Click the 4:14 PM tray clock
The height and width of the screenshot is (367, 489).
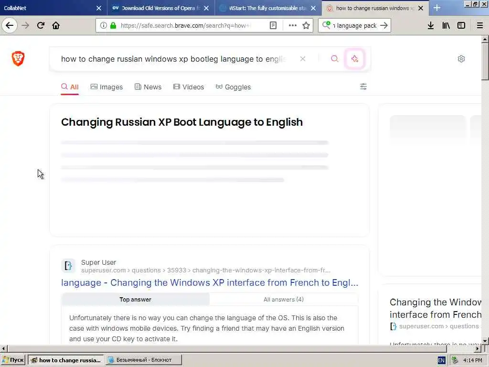pos(472,360)
